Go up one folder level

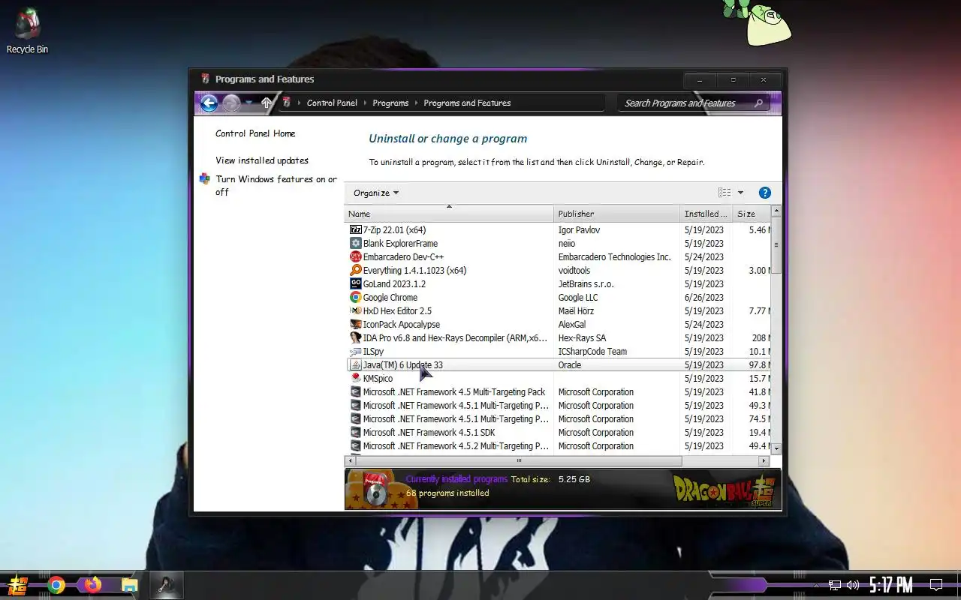pyautogui.click(x=267, y=103)
